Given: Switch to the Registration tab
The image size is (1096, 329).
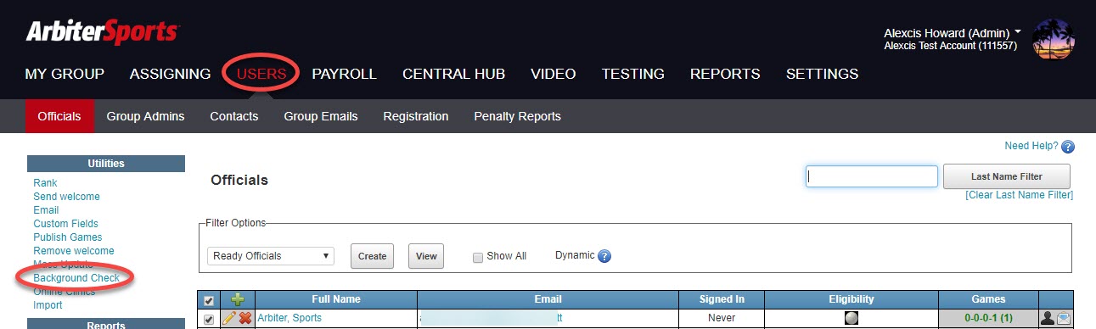Looking at the screenshot, I should tap(416, 116).
